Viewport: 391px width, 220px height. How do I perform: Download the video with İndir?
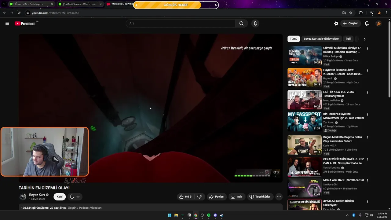pos(237,197)
